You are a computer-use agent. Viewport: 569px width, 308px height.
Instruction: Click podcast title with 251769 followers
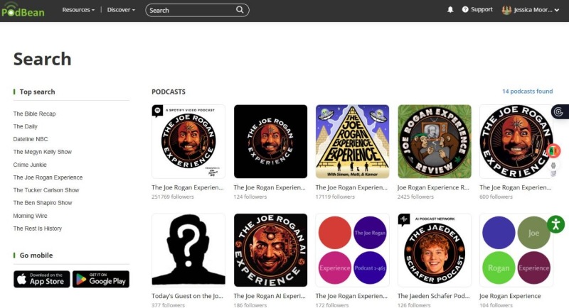[188, 187]
